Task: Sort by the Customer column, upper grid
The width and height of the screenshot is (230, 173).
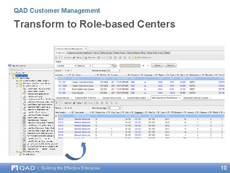Action: [x=59, y=75]
